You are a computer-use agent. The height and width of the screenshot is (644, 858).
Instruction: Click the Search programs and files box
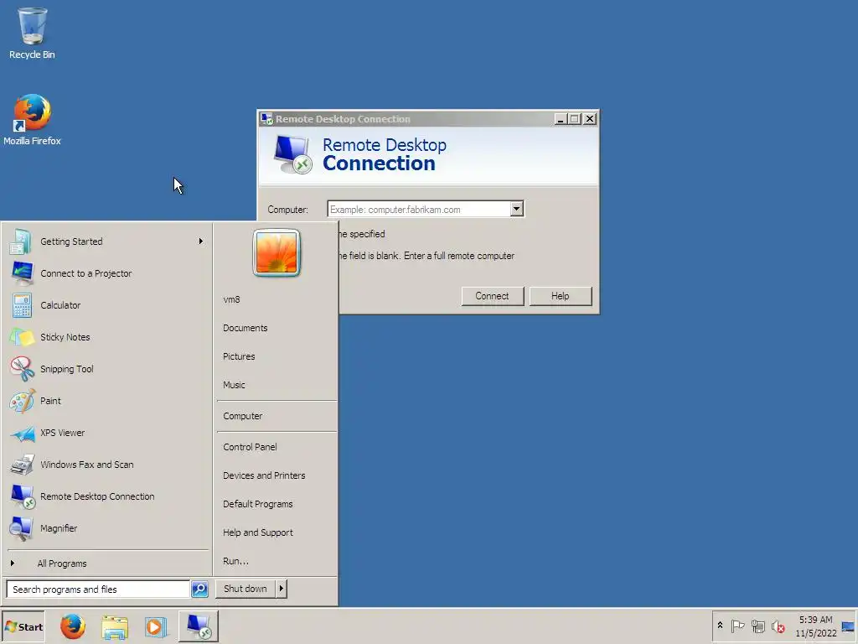pyautogui.click(x=98, y=589)
